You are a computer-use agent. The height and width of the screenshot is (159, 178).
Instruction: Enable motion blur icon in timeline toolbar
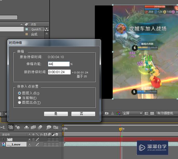(40, 127)
